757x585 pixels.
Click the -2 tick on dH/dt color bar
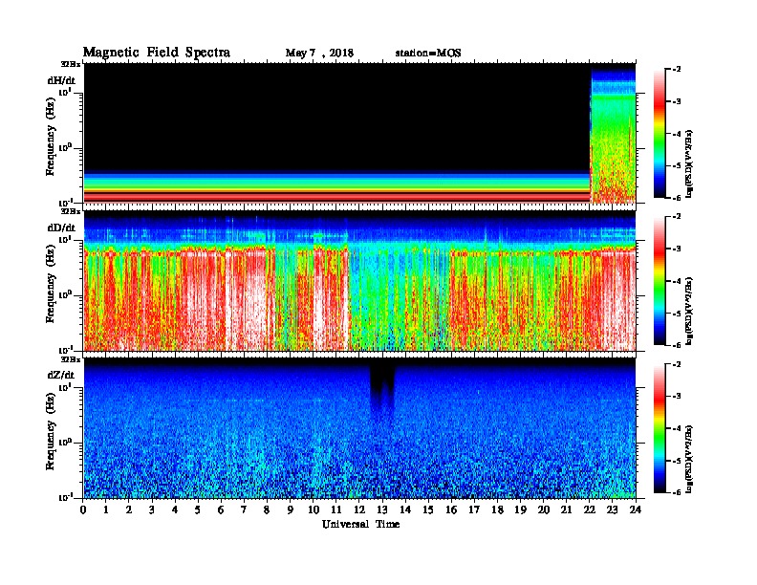pyautogui.click(x=678, y=70)
